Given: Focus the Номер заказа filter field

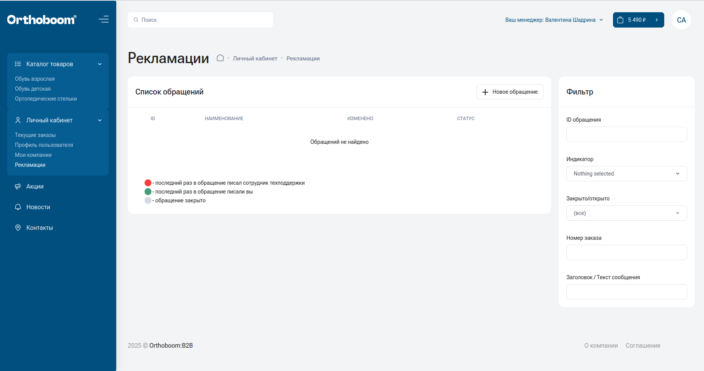Looking at the screenshot, I should pos(626,252).
